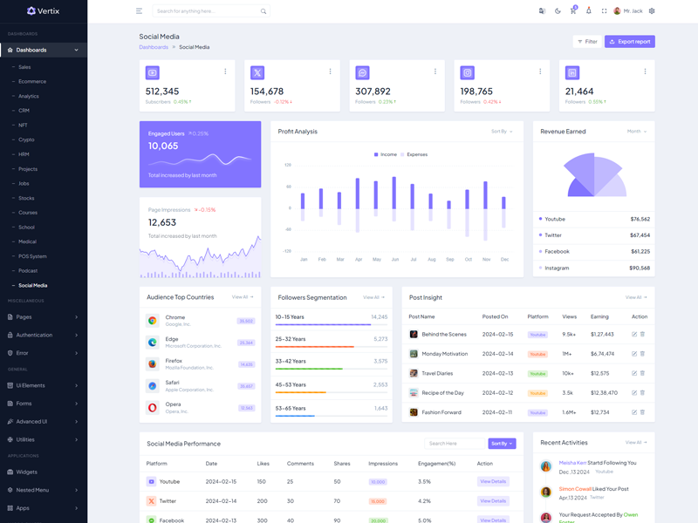Click the Export report button
Screen dimensions: 698x523
(630, 42)
